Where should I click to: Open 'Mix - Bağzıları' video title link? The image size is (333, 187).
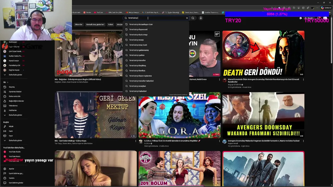pyautogui.click(x=78, y=79)
